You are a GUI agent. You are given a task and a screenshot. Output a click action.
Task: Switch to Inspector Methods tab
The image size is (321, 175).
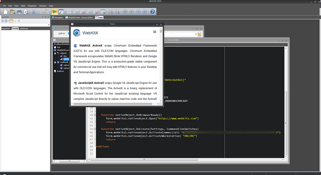pos(24,28)
